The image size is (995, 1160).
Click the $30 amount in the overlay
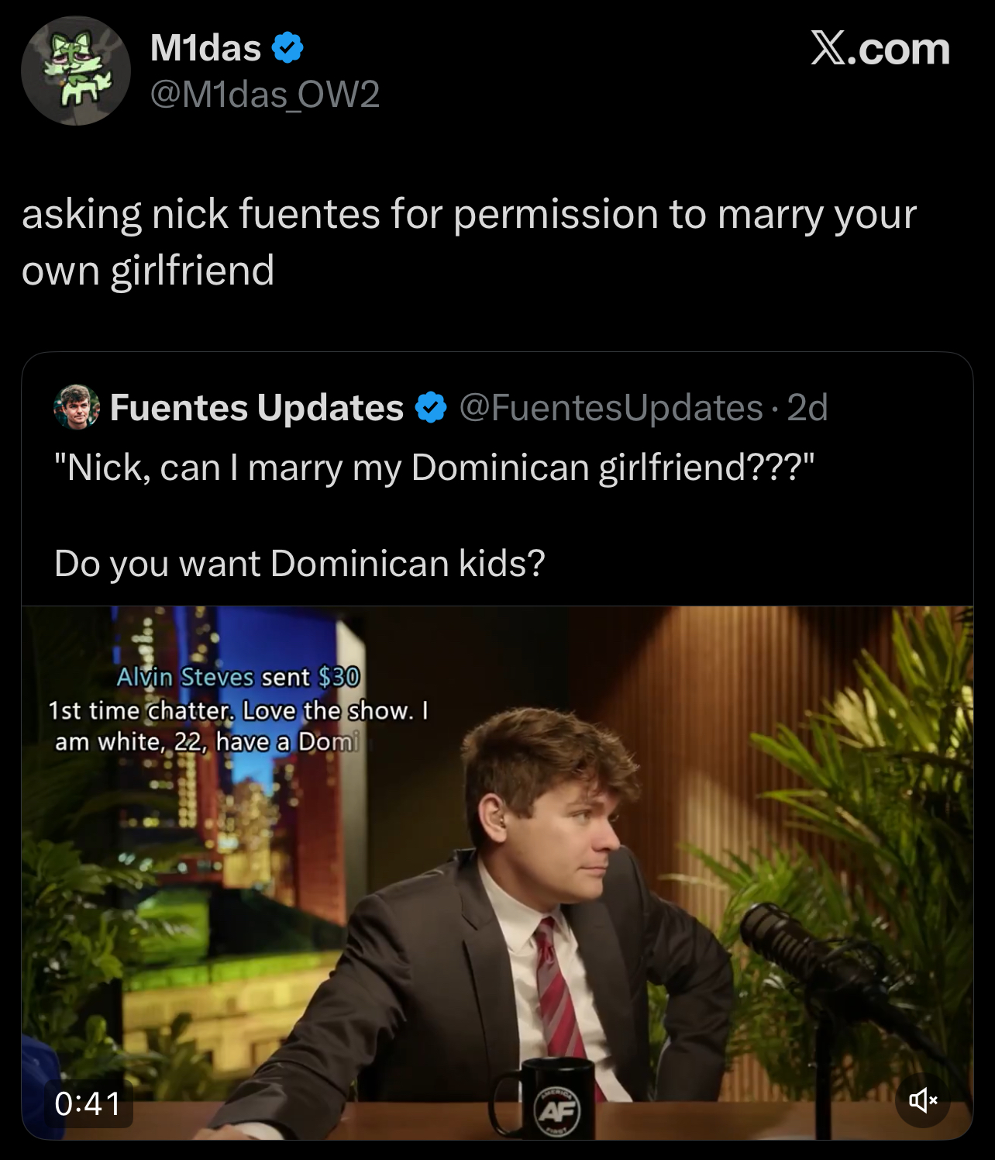click(x=339, y=678)
